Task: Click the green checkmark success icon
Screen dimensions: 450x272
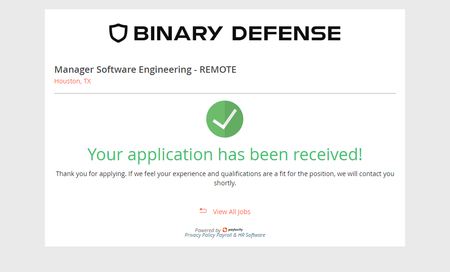Action: [x=225, y=119]
